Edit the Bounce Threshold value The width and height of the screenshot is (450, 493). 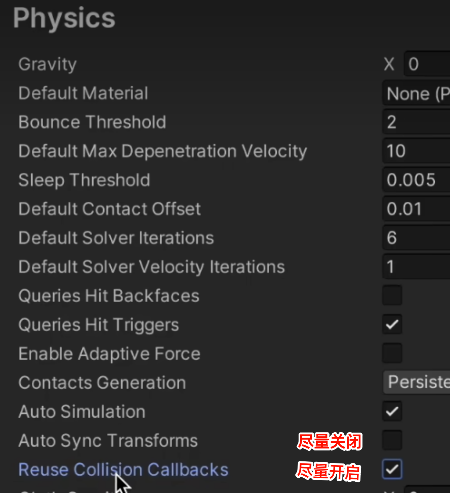pyautogui.click(x=417, y=122)
